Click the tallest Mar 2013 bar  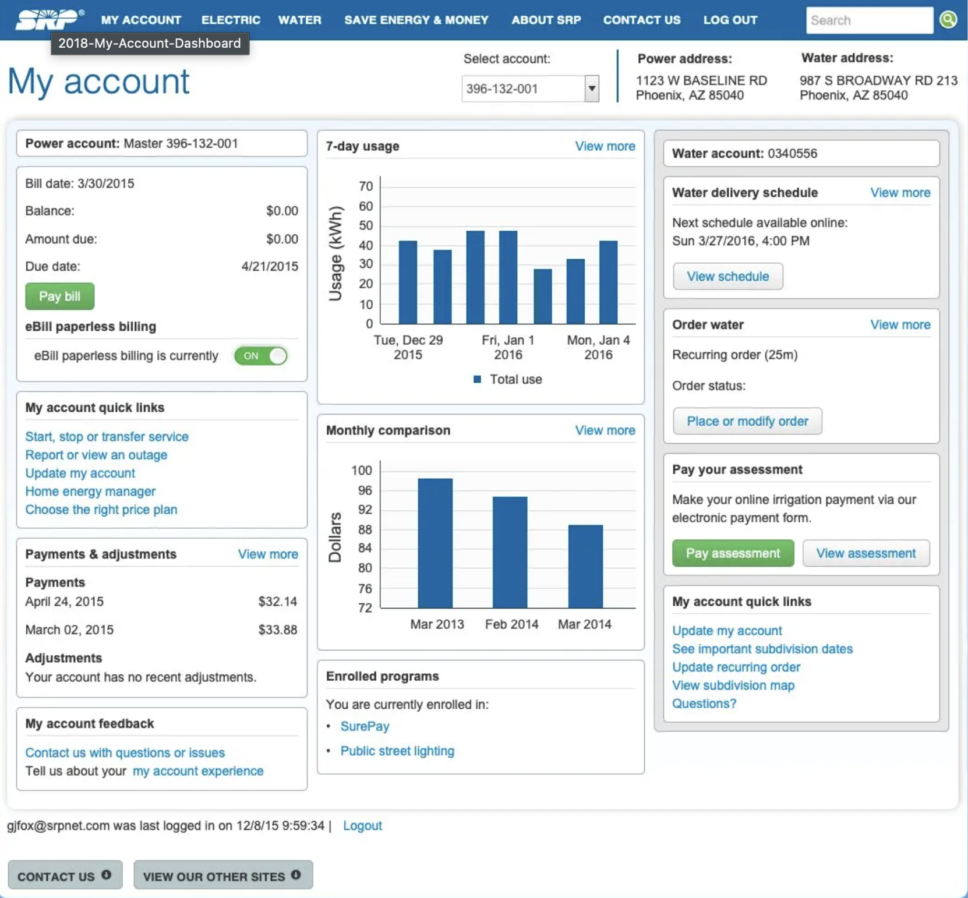point(435,543)
